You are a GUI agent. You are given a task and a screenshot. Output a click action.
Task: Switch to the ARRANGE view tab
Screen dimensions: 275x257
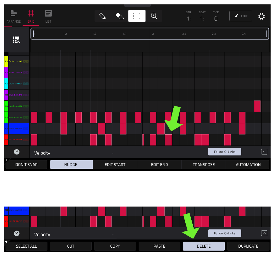[x=14, y=17]
